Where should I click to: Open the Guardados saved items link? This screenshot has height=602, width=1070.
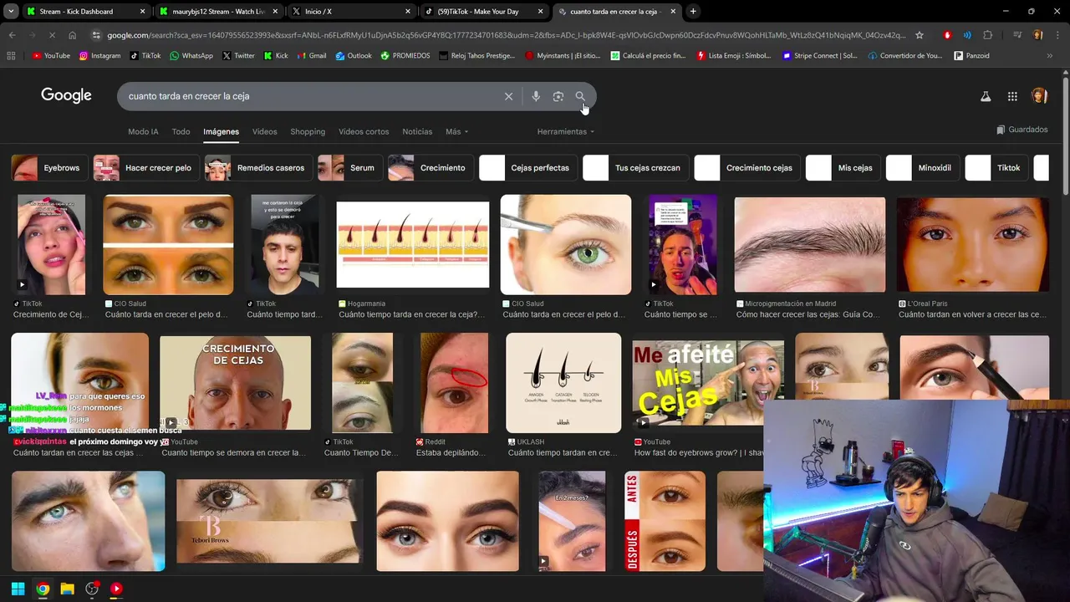pos(1022,130)
